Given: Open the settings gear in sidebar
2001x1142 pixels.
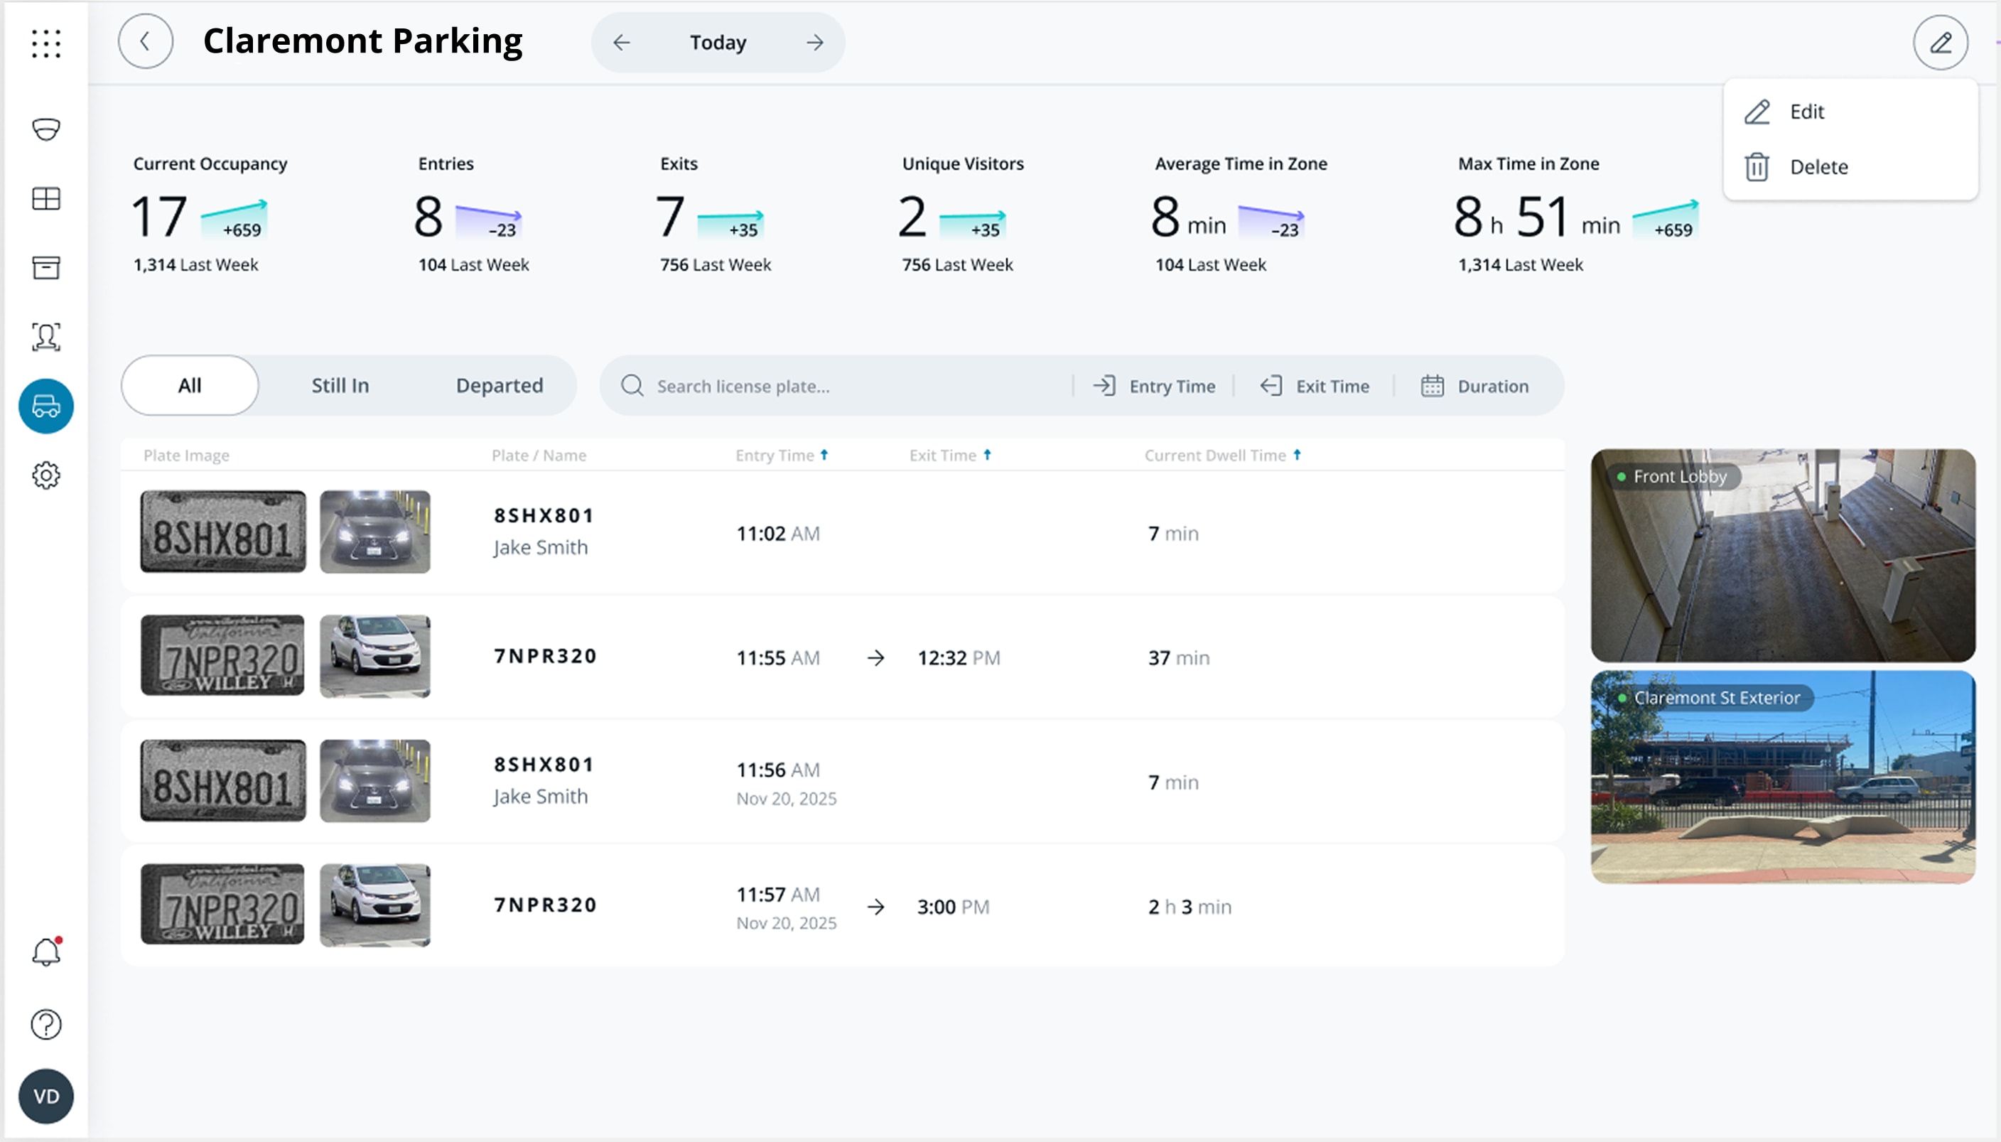Looking at the screenshot, I should (46, 475).
